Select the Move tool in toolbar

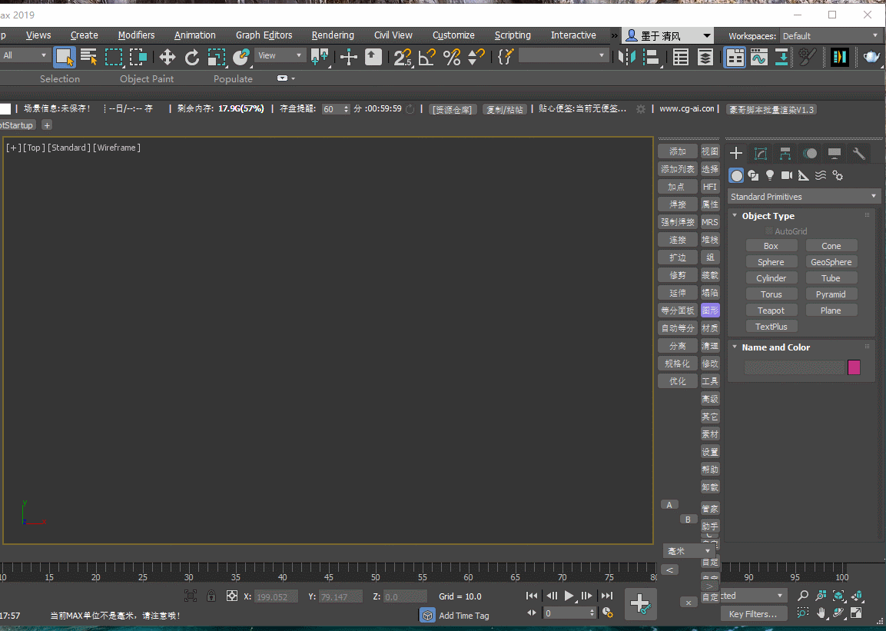(167, 57)
